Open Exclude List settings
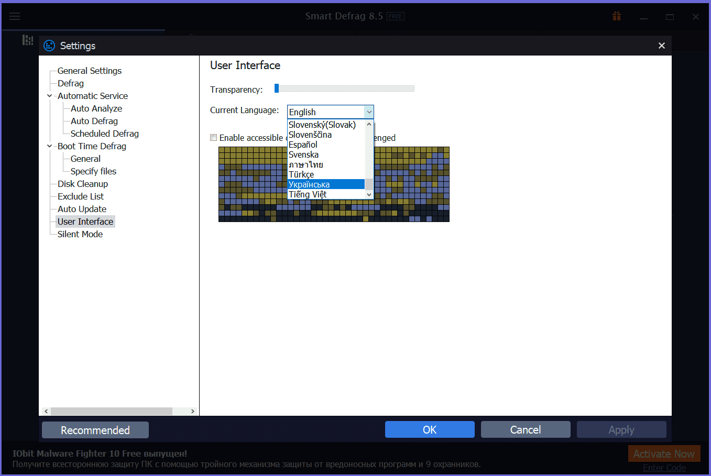Viewport: 711px width, 476px height. pos(81,196)
